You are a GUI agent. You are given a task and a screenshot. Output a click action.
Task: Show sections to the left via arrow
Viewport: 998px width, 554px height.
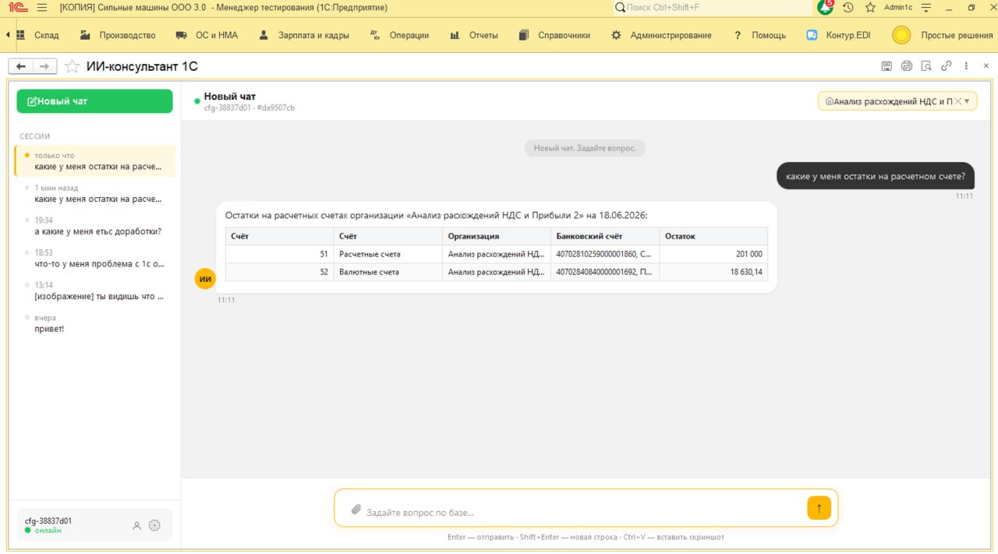pyautogui.click(x=8, y=35)
